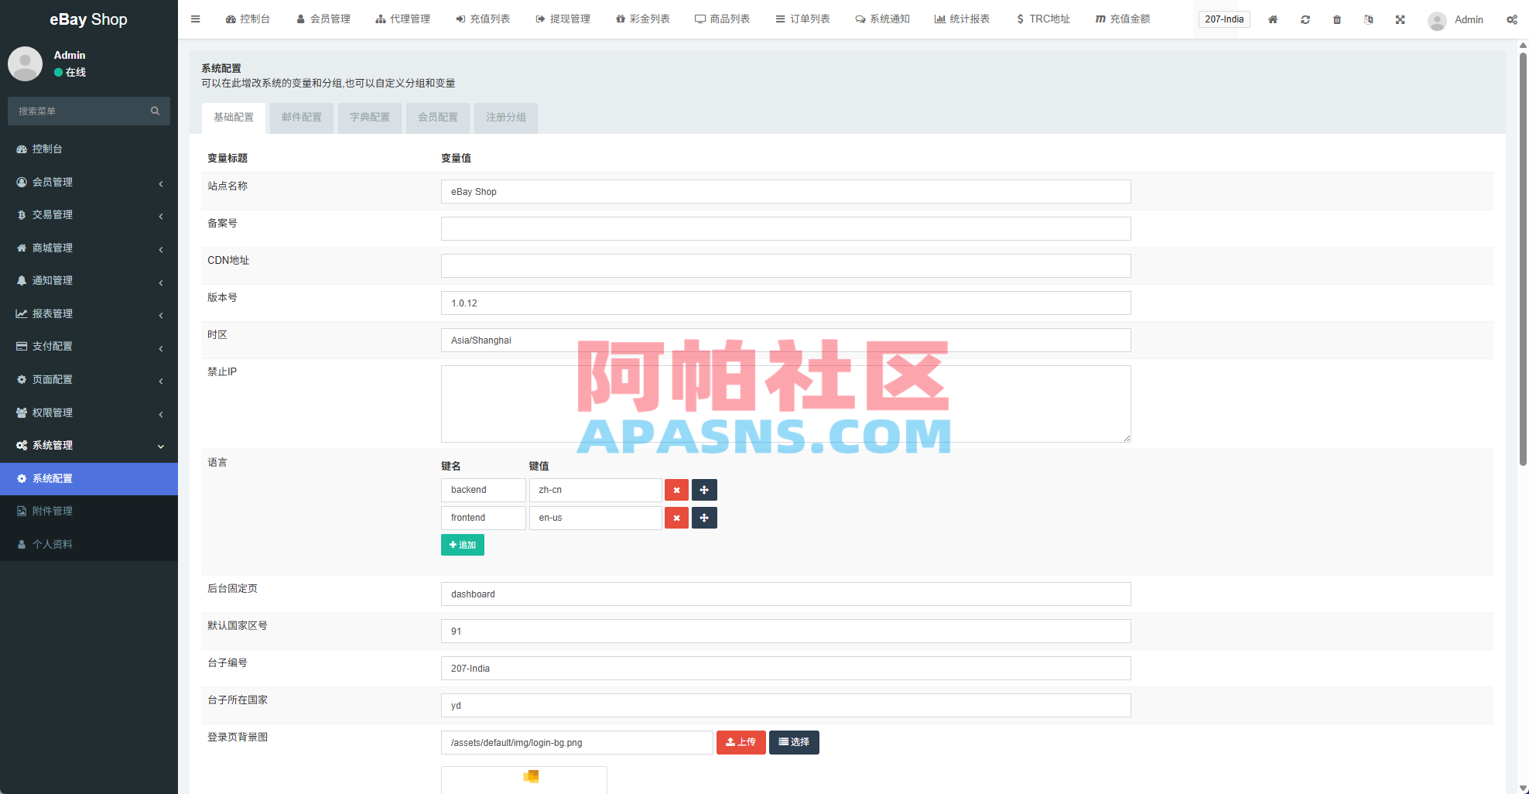
Task: Delete the frontend language row
Action: (x=676, y=518)
